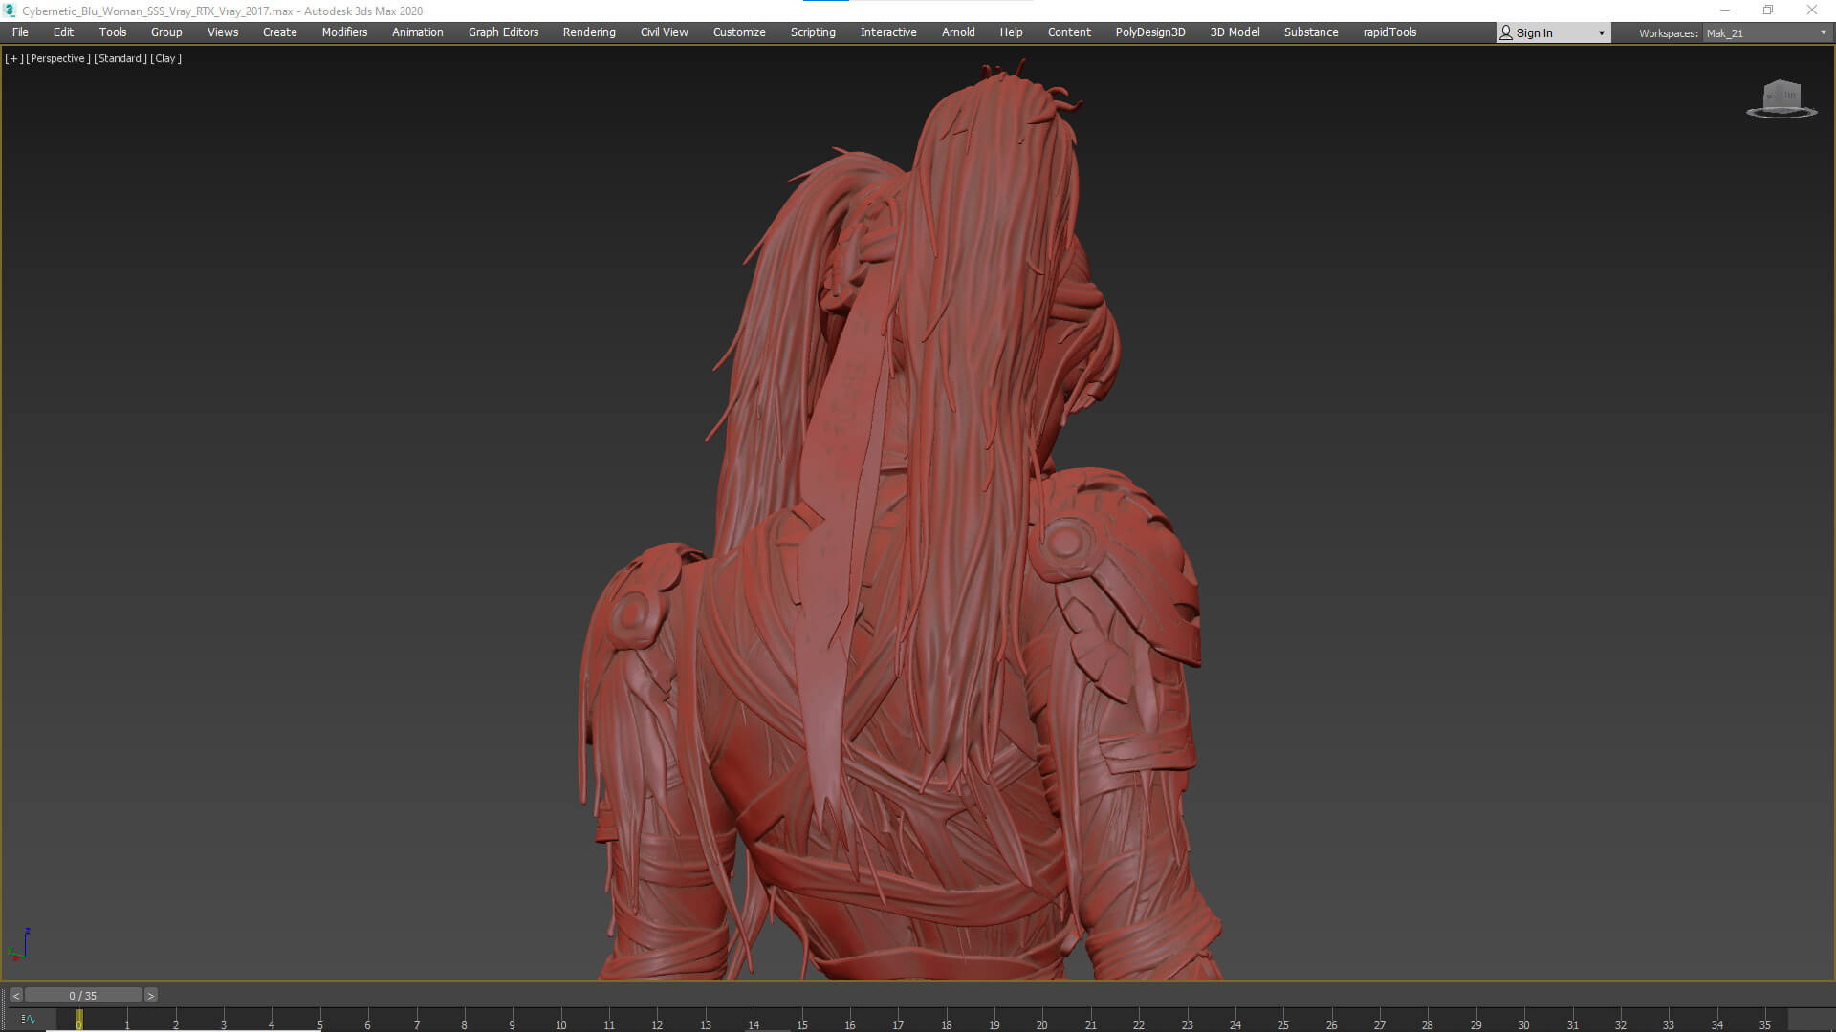Open the Workspaces Mak_21 dropdown

pyautogui.click(x=1766, y=33)
